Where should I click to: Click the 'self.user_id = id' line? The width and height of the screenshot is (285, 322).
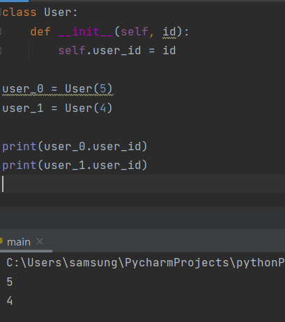[117, 51]
